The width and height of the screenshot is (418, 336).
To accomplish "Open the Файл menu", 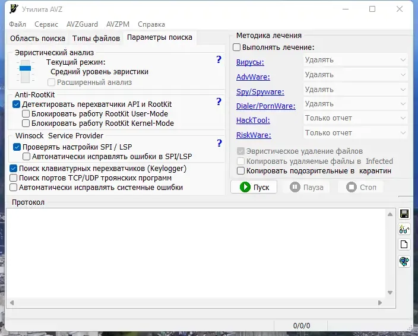I will tap(18, 24).
